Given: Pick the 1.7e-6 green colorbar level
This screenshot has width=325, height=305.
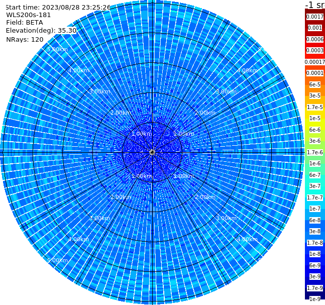Looking at the screenshot, I should pyautogui.click(x=314, y=152).
